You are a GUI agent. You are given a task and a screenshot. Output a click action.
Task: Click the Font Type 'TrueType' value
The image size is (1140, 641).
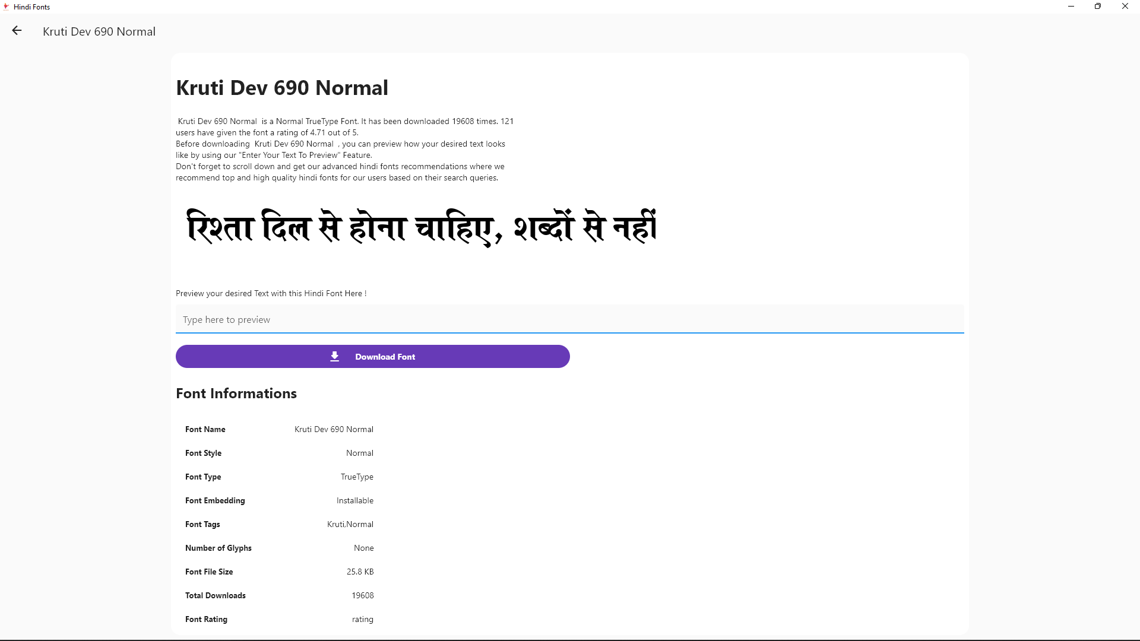click(x=357, y=477)
